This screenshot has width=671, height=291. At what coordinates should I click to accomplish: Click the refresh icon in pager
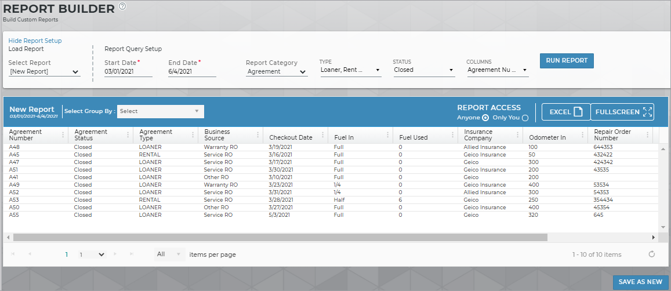tap(651, 254)
